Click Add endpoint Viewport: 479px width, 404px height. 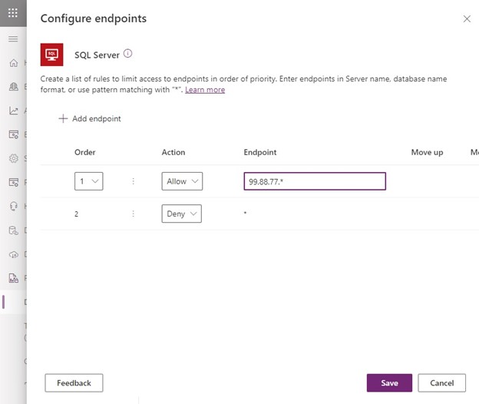[x=90, y=119]
